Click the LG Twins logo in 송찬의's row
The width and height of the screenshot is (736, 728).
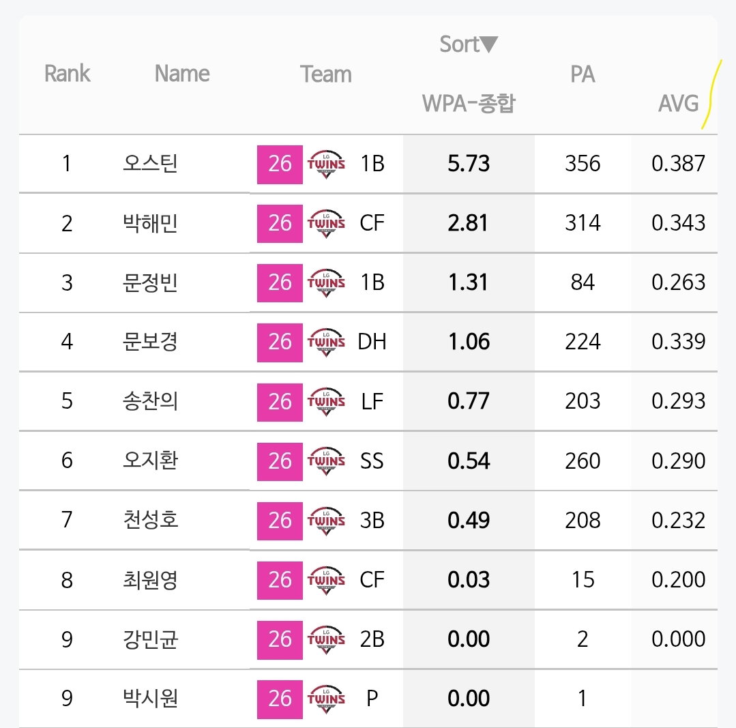point(326,402)
